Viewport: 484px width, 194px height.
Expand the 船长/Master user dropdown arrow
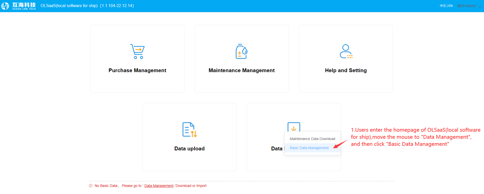(480, 7)
